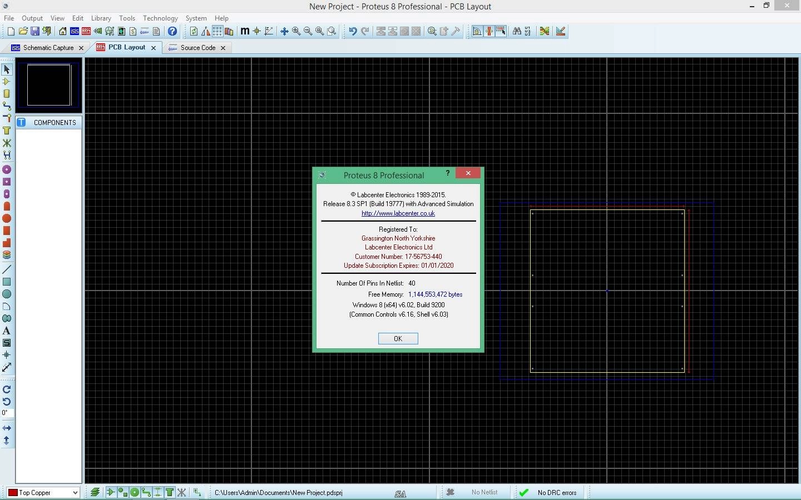The width and height of the screenshot is (801, 500).
Task: Click the red Top Copper color swatch
Action: coord(13,493)
